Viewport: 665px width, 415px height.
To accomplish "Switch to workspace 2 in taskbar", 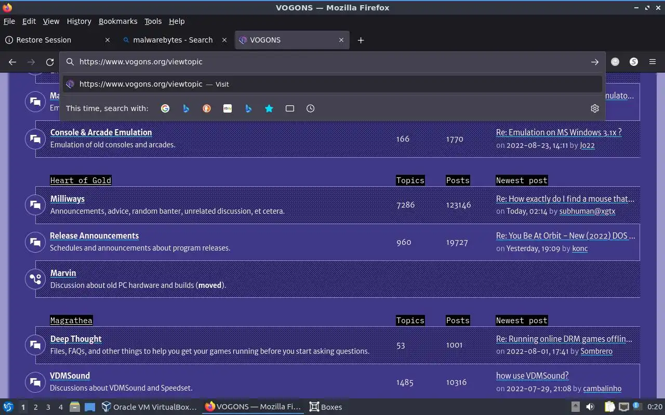I will (35, 407).
